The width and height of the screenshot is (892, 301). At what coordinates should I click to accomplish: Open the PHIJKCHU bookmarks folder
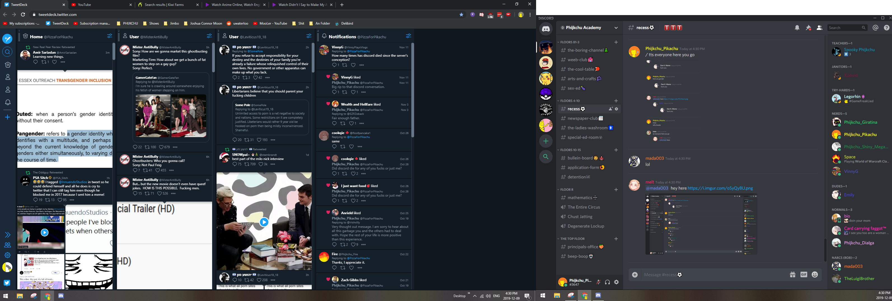(x=127, y=23)
